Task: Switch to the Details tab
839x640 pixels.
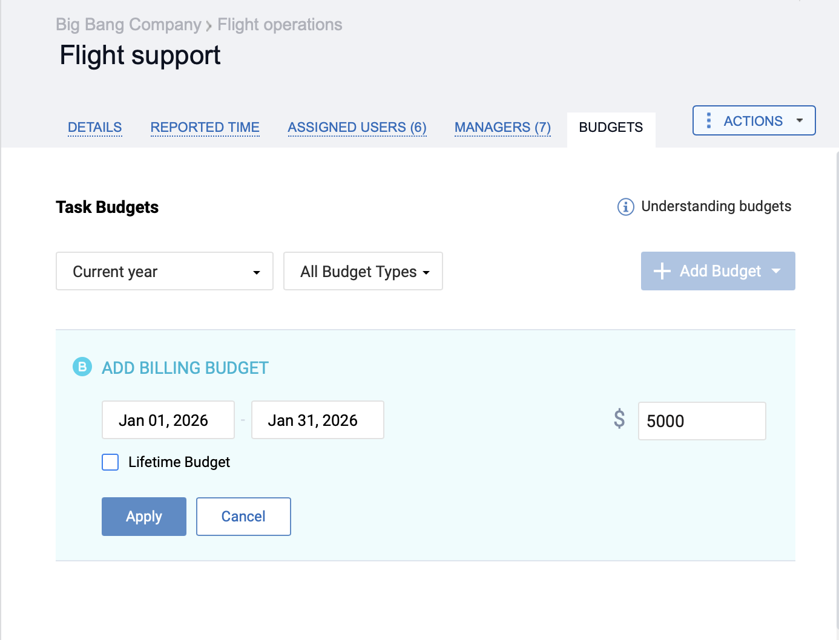Action: coord(94,127)
